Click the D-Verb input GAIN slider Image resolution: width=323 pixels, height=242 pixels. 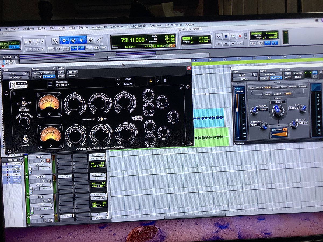[238, 110]
